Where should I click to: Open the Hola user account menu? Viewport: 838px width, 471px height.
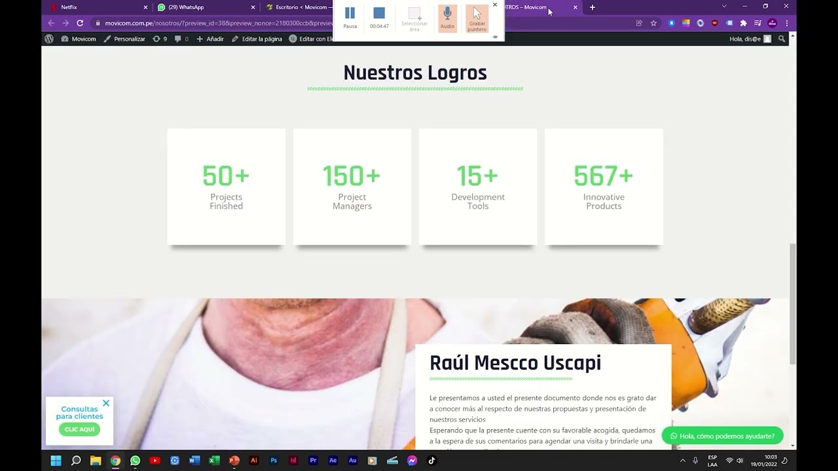(750, 39)
